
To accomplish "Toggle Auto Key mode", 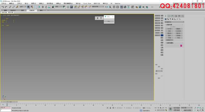I will click(177, 108).
